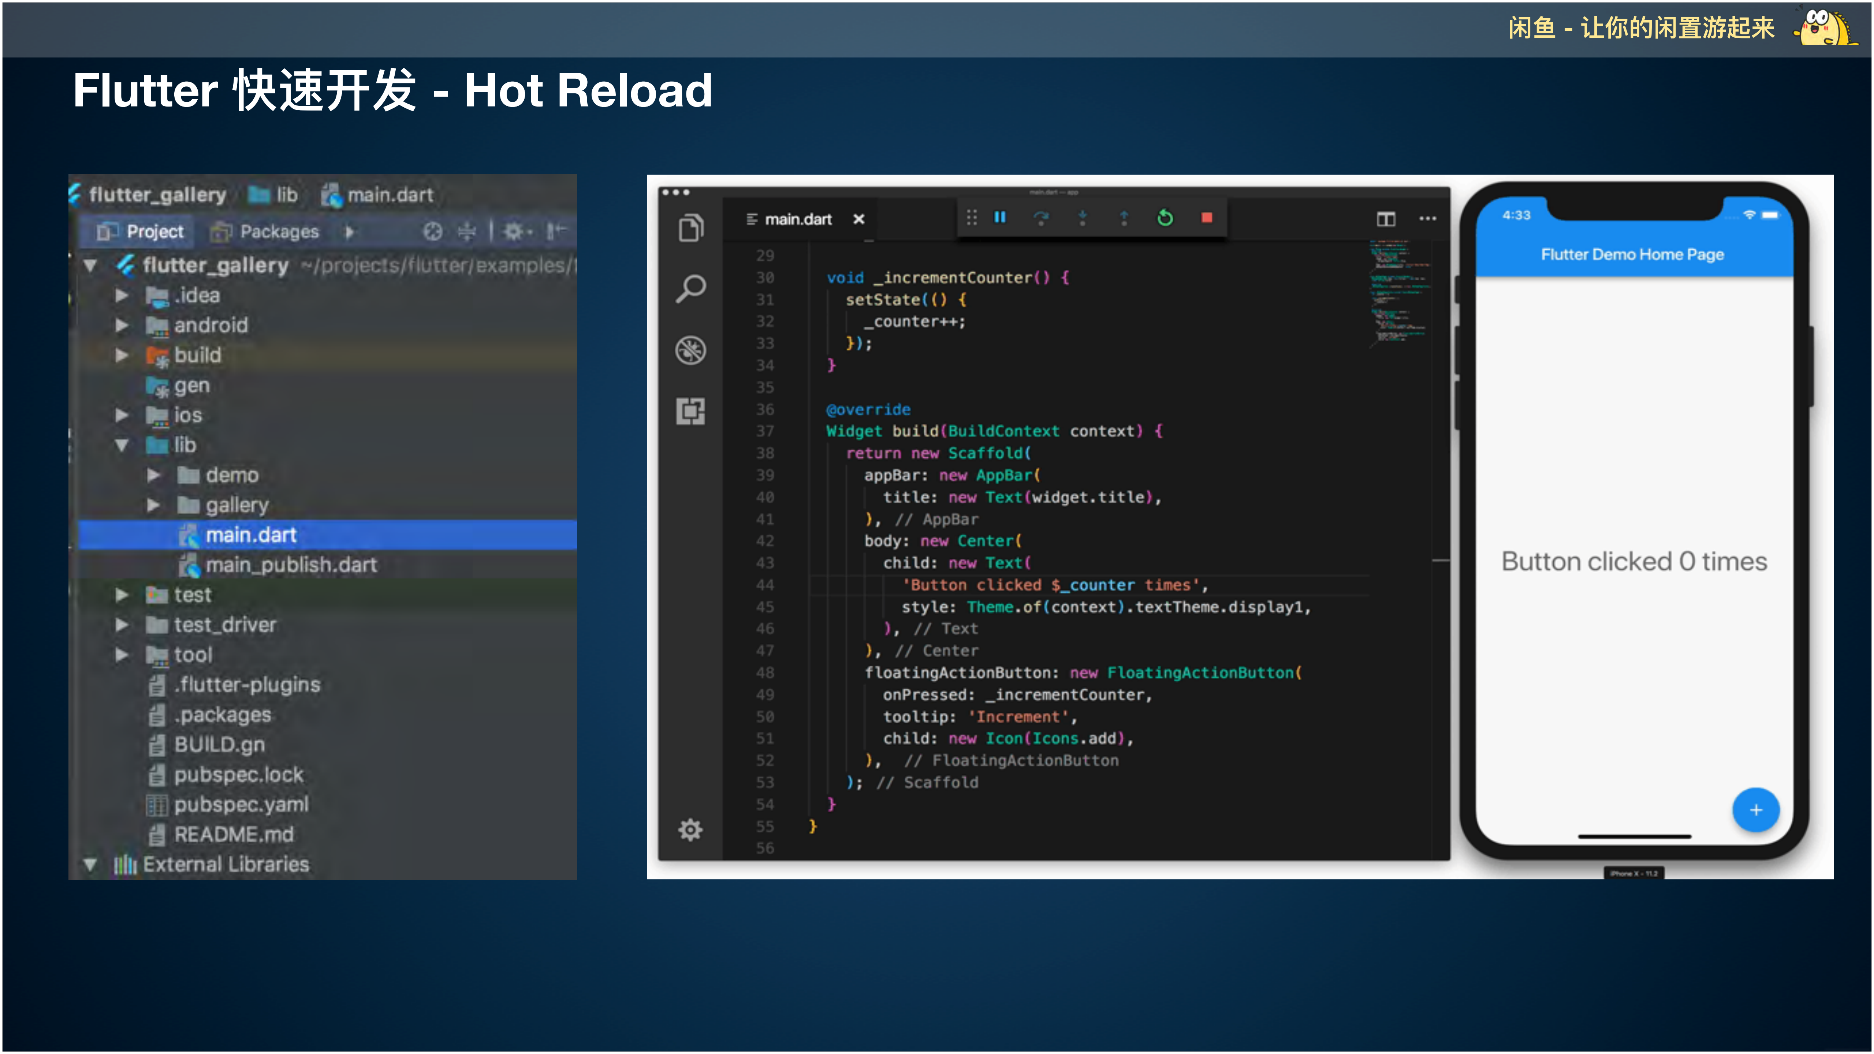
Task: Click the Manage gear at sidebar bottom
Action: 690,829
